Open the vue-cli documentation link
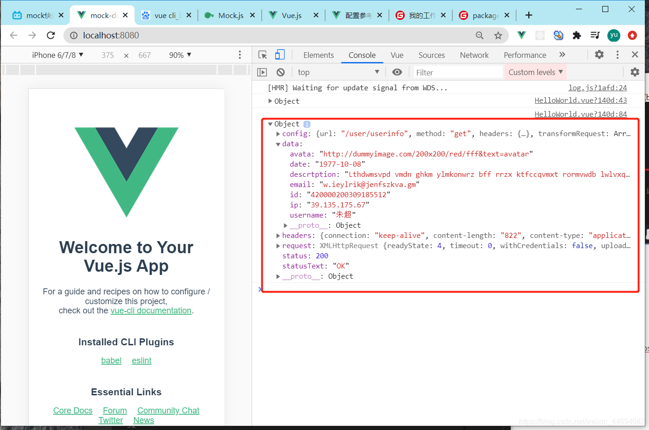This screenshot has height=430, width=649. 151,311
